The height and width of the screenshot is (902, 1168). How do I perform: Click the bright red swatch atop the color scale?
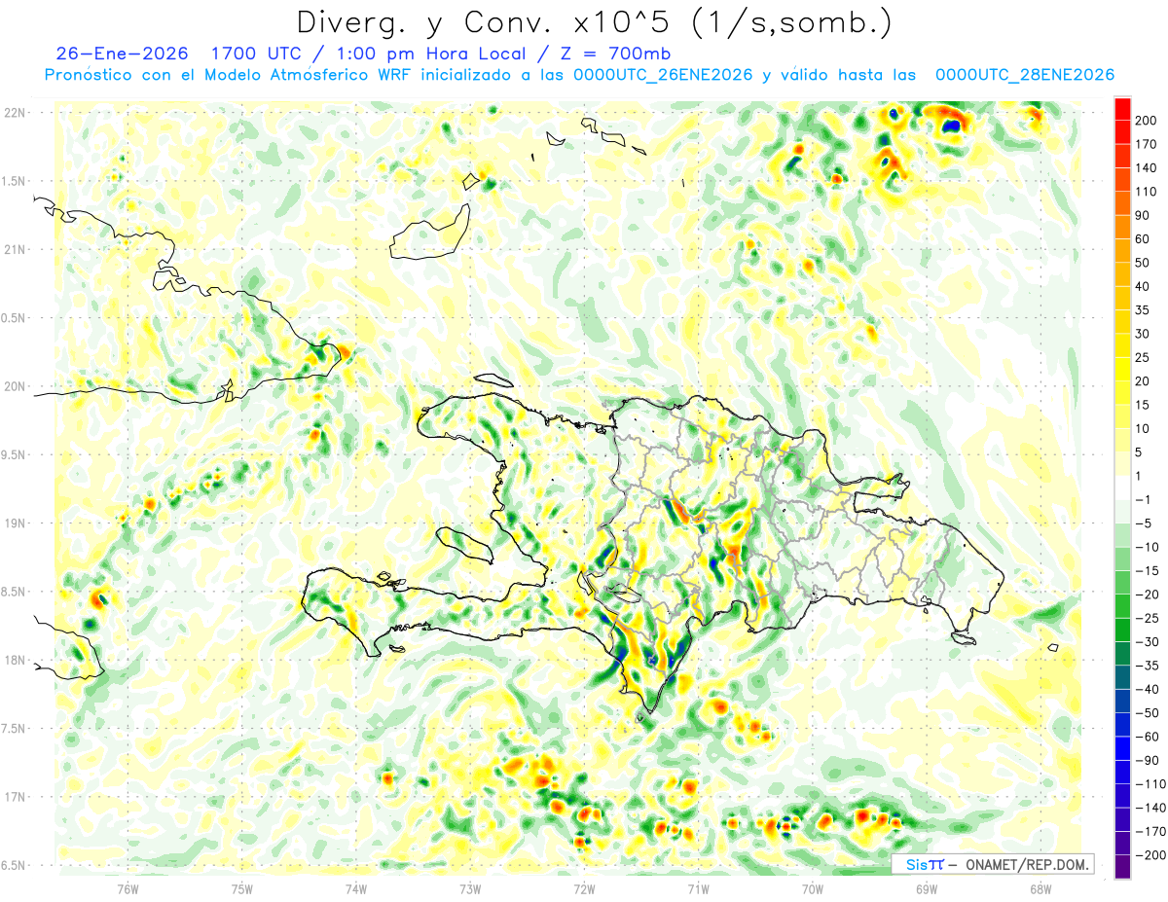tap(1122, 108)
